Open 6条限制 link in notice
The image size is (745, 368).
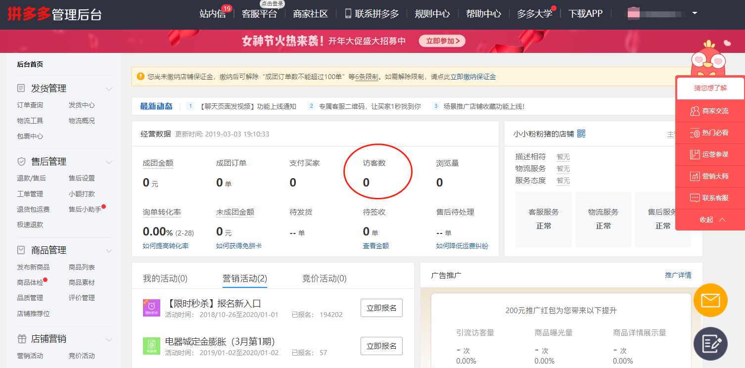point(367,77)
